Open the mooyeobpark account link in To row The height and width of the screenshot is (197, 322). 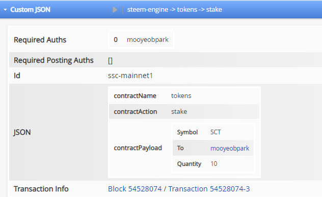pos(230,148)
